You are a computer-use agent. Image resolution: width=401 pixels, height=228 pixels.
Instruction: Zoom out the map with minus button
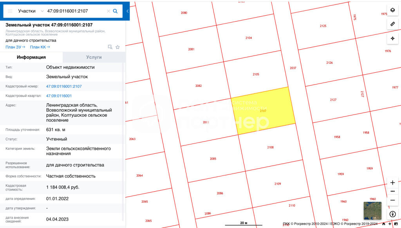[392, 200]
